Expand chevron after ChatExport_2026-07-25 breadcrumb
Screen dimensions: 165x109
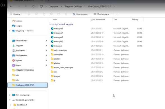[x=114, y=6]
